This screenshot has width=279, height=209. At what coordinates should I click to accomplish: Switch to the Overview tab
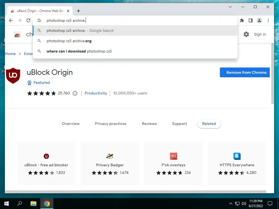(x=71, y=124)
